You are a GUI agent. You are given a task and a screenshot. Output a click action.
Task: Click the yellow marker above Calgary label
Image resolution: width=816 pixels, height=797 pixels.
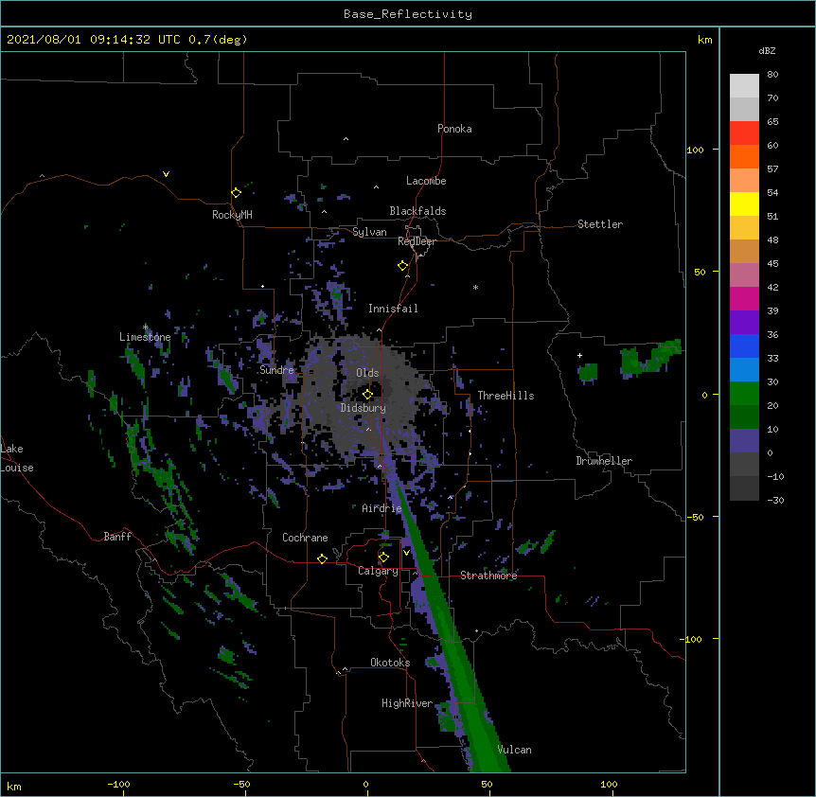(x=383, y=558)
